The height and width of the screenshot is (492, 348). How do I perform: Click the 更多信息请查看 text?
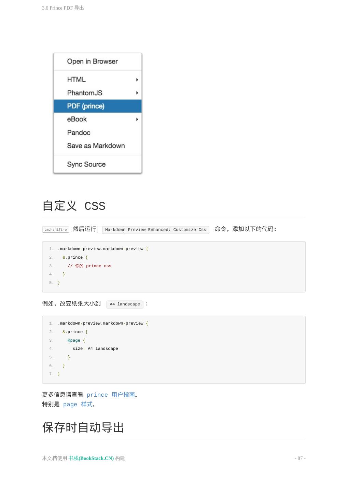tap(62, 395)
